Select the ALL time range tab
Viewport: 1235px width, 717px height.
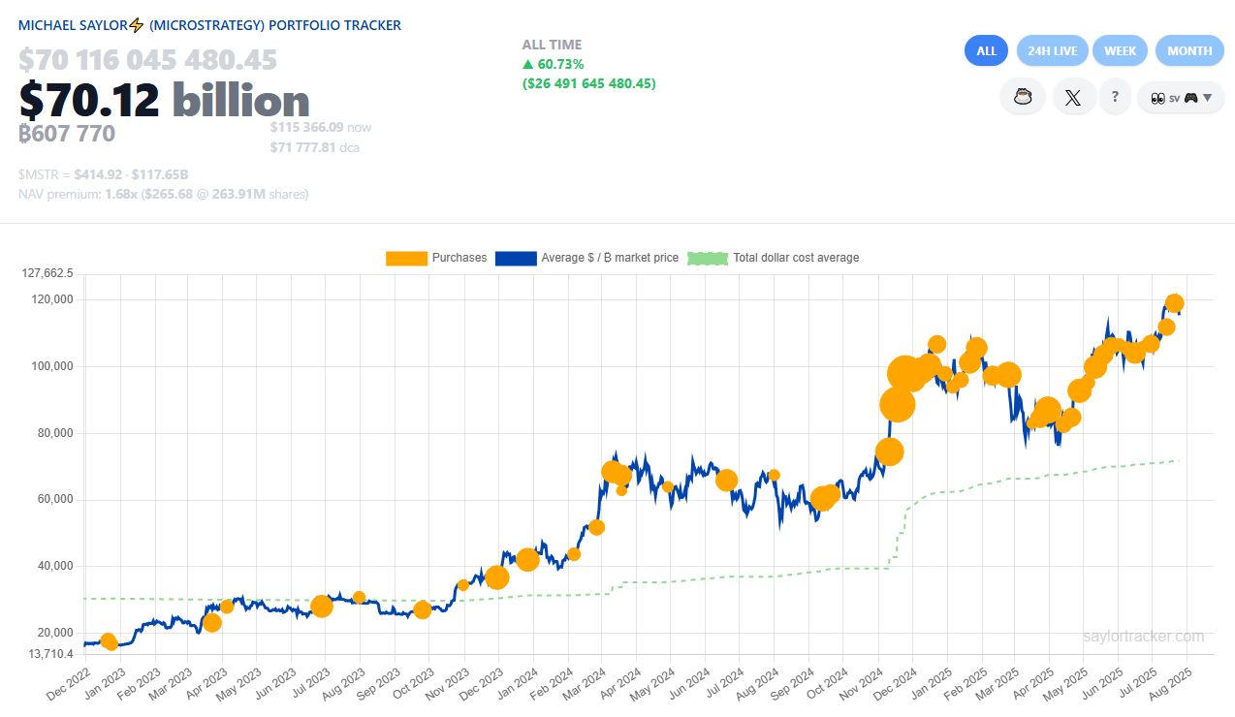pos(986,50)
